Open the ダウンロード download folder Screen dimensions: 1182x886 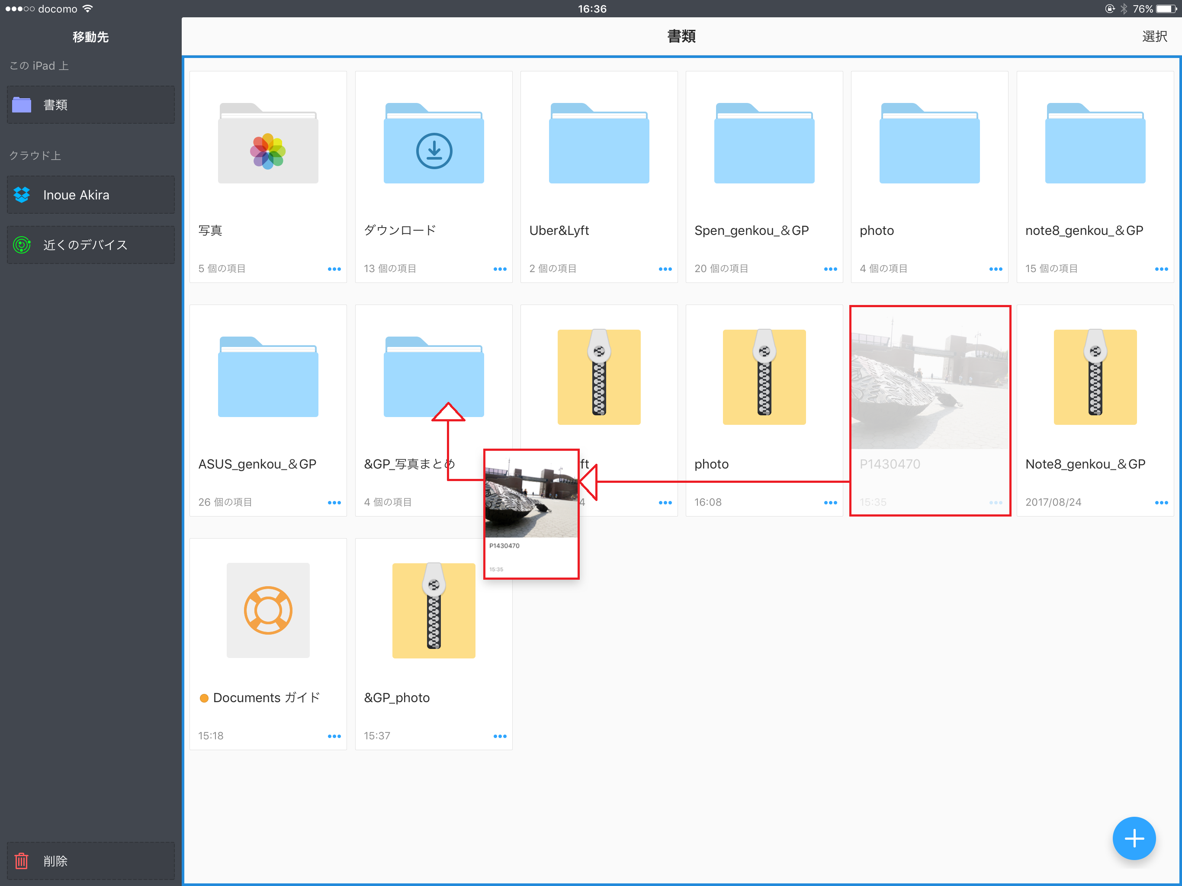[x=434, y=150]
